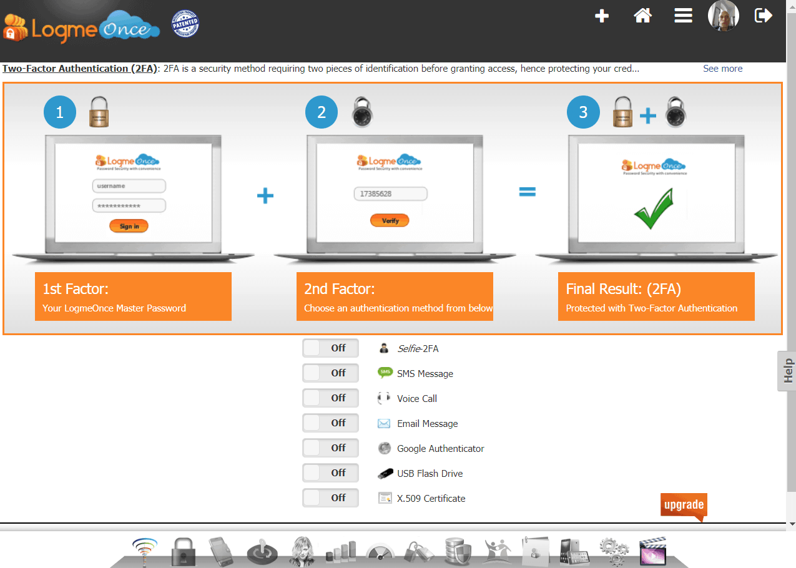Screen dimensions: 796x568
Task: Enable Email Message toggle
Action: pos(330,423)
